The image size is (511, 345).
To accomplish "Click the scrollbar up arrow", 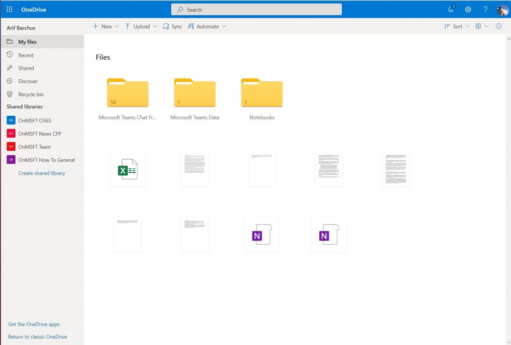I will [509, 38].
